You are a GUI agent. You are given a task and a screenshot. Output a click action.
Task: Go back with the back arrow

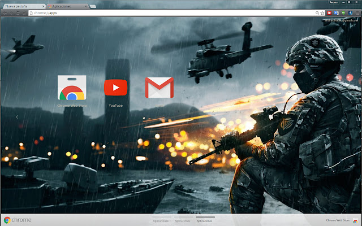(5, 13)
